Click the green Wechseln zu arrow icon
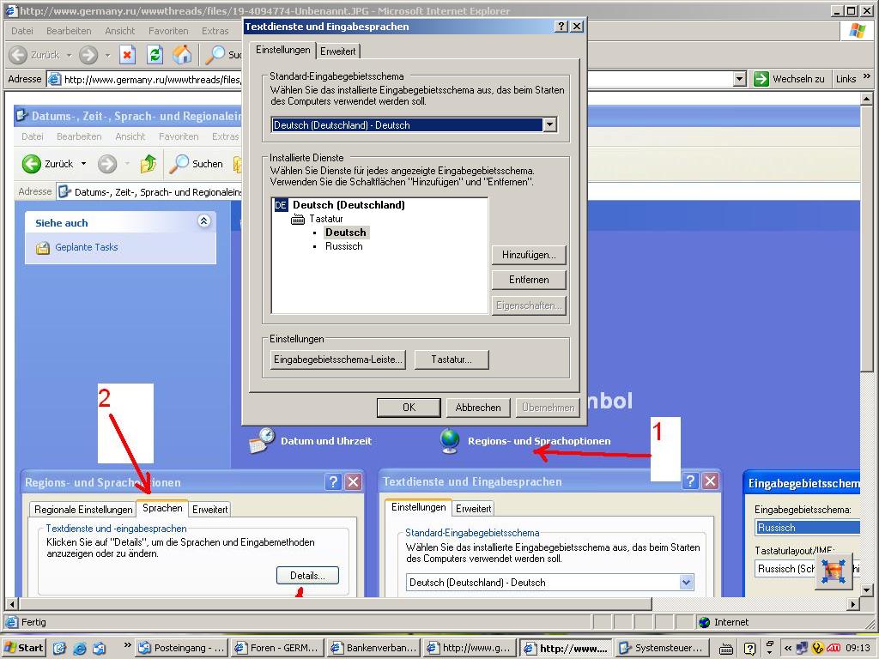This screenshot has width=879, height=659. 761,79
